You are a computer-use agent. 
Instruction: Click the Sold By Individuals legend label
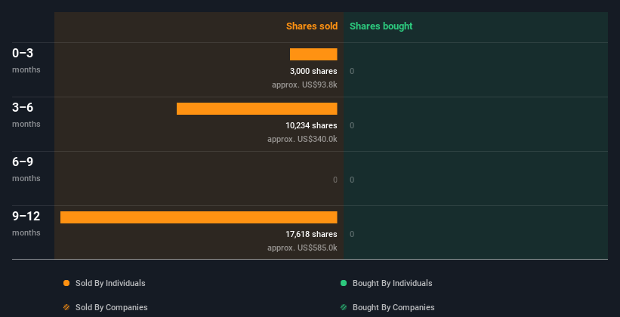(110, 283)
